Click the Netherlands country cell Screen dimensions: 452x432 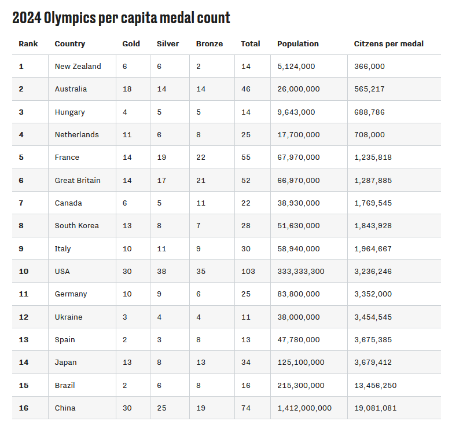click(76, 135)
